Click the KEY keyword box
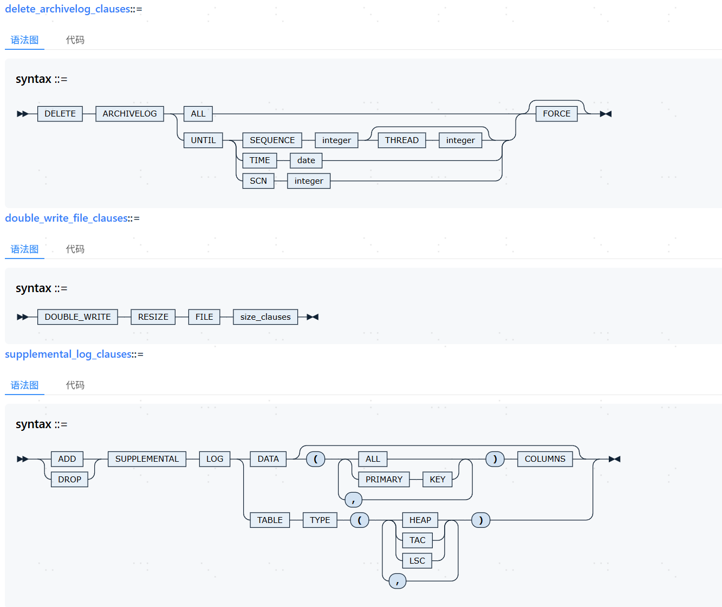 coord(437,480)
